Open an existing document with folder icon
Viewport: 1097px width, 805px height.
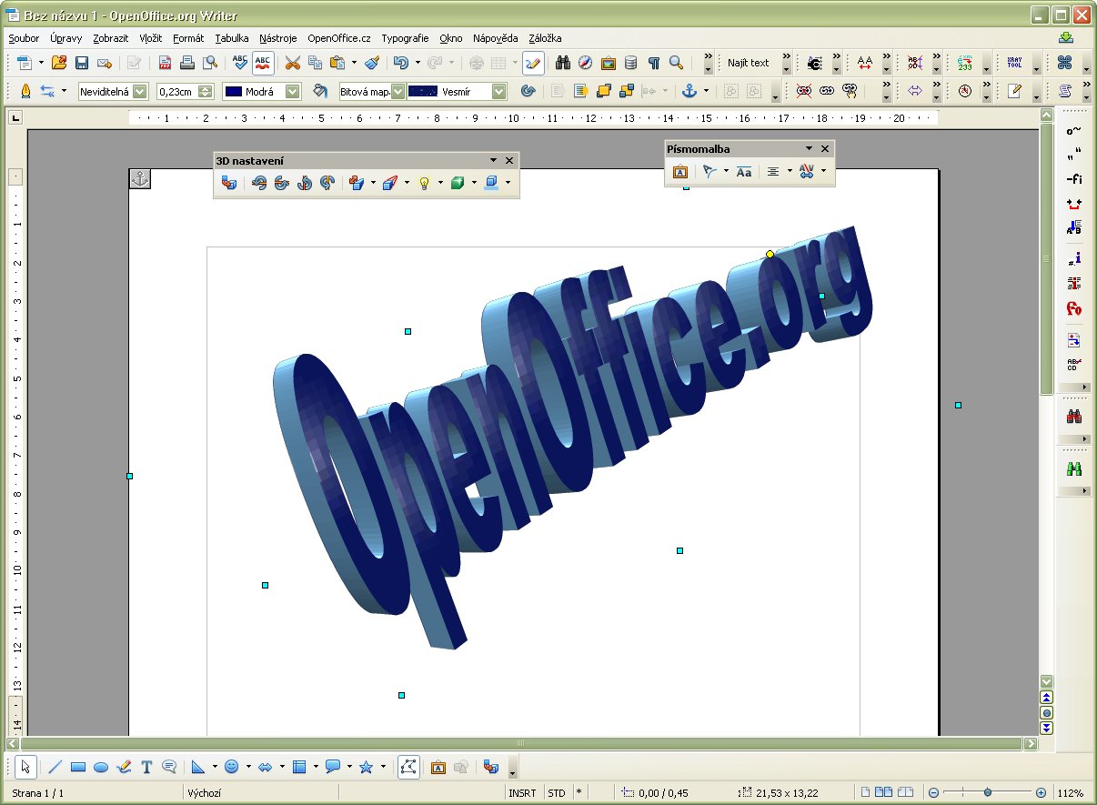[58, 63]
